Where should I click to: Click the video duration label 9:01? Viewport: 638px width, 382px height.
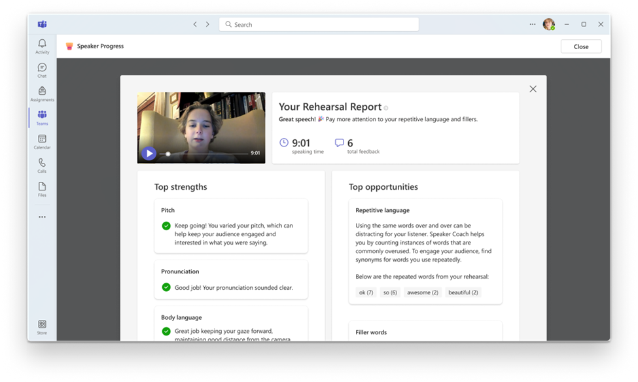tap(255, 153)
